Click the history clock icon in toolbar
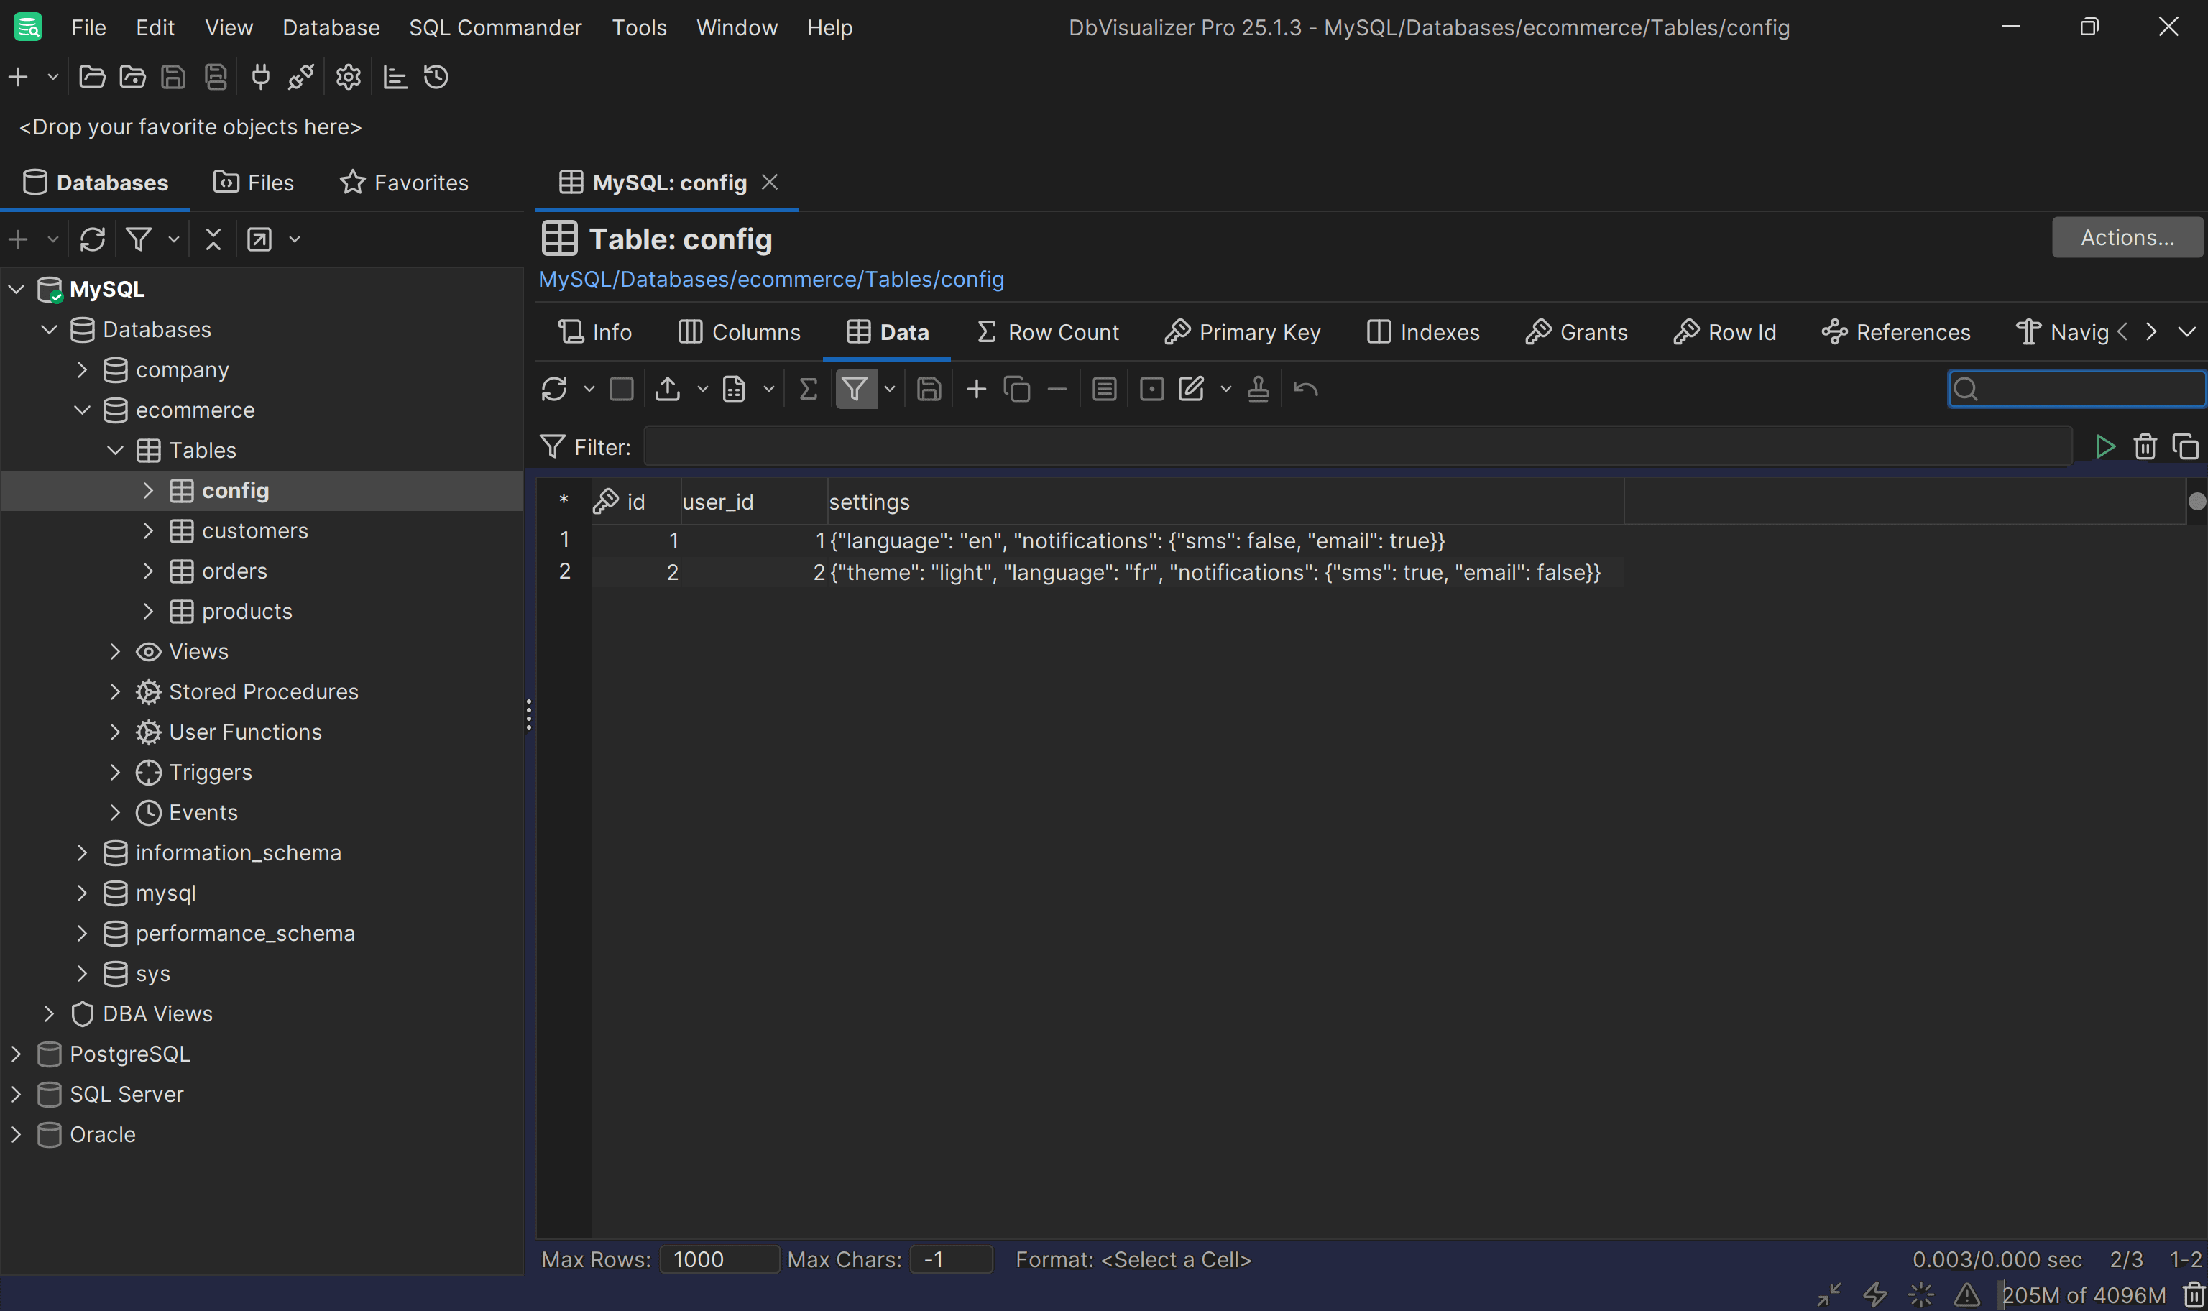Image resolution: width=2208 pixels, height=1311 pixels. (x=436, y=77)
